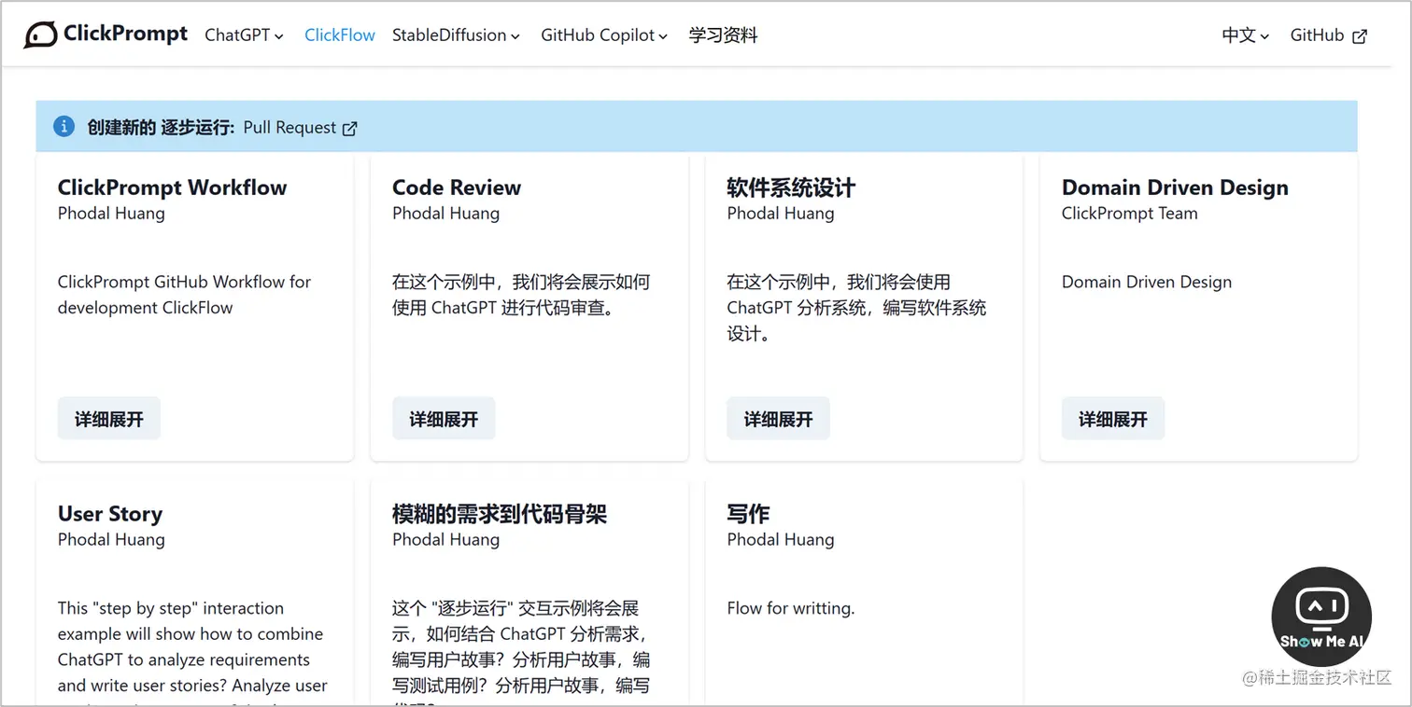Click the ClickPrompt logo icon
Screen dimensions: 1412x707
pyautogui.click(x=40, y=35)
